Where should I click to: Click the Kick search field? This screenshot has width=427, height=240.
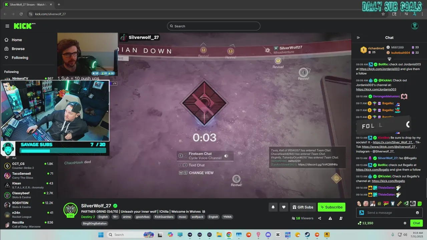(213, 26)
